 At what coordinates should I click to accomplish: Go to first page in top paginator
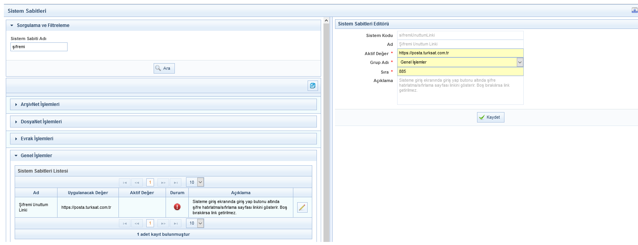pos(125,183)
